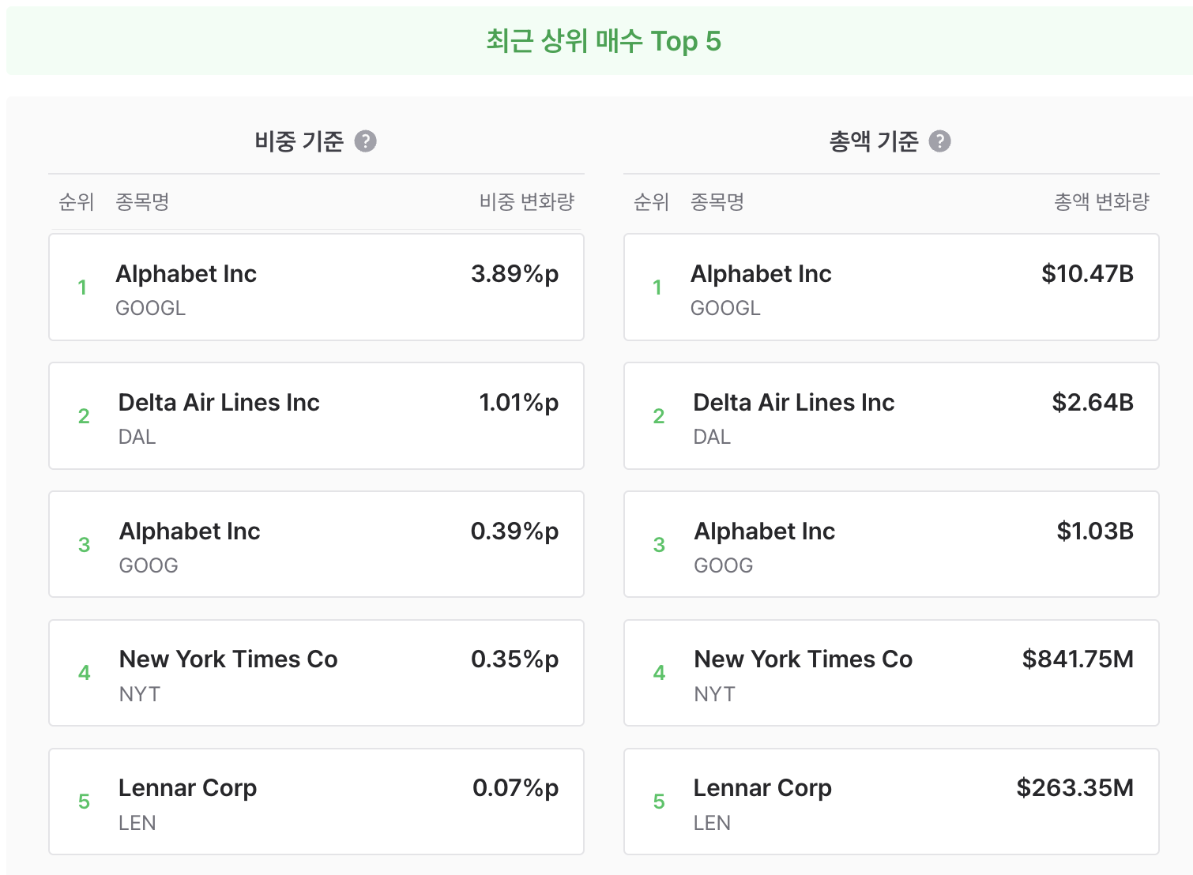Click the 비중 변화량 column header

[527, 202]
